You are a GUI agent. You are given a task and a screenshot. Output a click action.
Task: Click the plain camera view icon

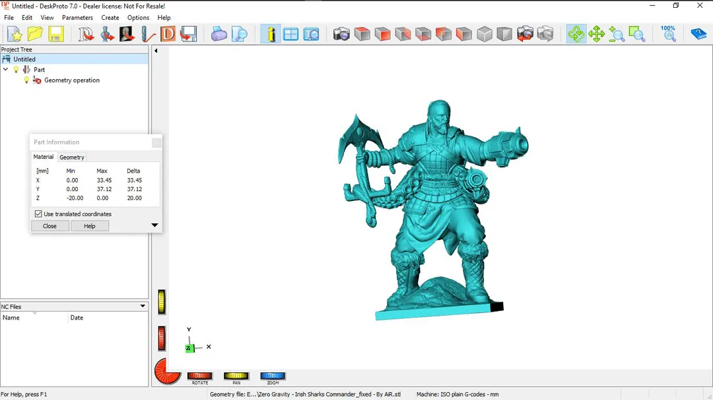coord(341,34)
